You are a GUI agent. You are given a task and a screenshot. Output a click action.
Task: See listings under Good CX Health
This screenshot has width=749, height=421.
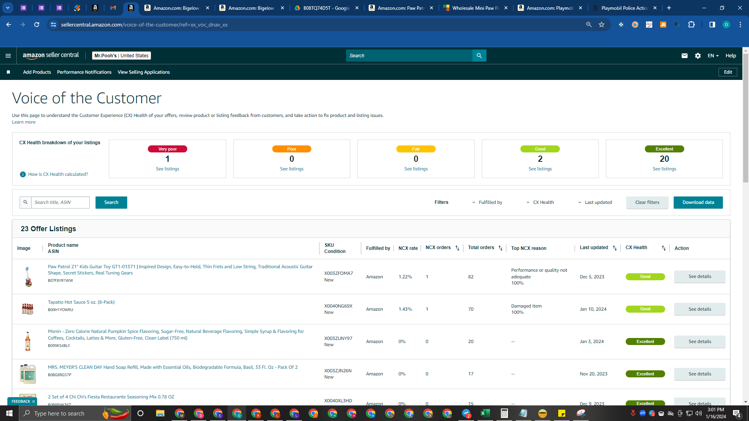point(540,169)
